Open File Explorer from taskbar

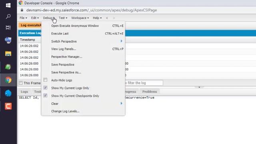(8, 54)
